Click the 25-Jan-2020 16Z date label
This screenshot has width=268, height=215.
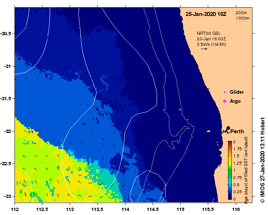point(206,14)
